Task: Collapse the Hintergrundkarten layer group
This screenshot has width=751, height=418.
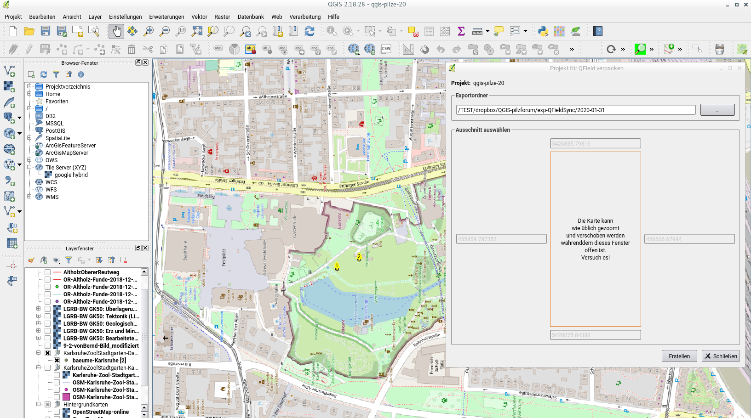Action: coord(39,405)
